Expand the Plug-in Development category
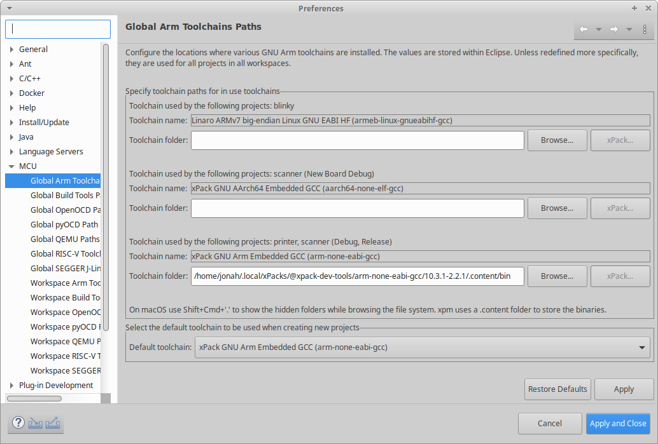Screen dimensions: 658x444 (x=11, y=385)
